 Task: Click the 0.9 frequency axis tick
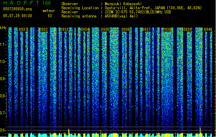3,79
